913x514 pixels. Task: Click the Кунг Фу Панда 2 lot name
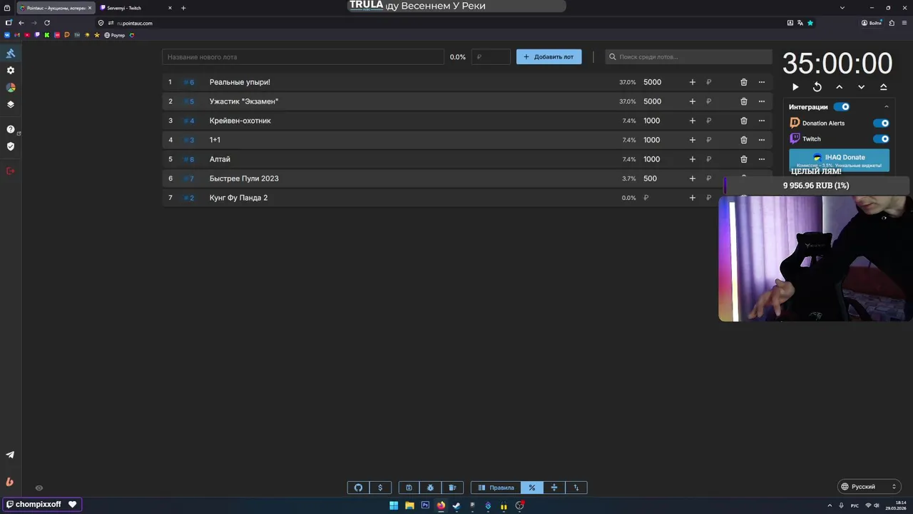238,198
